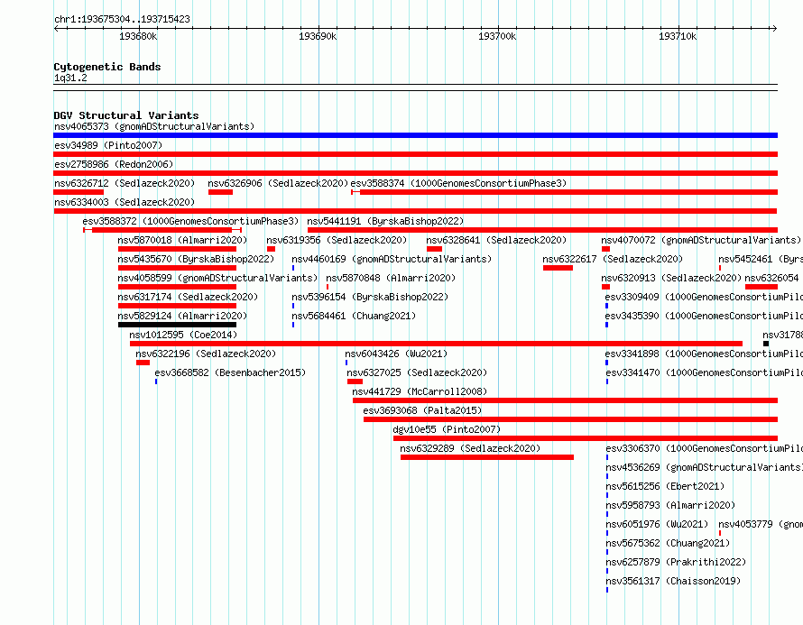Click the chr1:193675304..193715423 coordinate text
Viewport: 803px width, 625px height.
tap(122, 19)
